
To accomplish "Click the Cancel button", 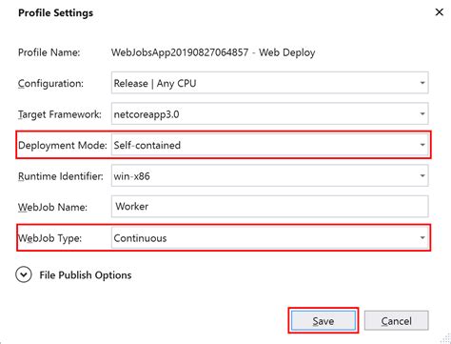I will click(x=397, y=320).
